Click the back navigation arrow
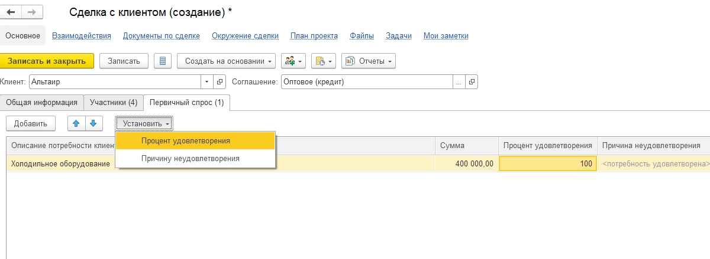The width and height of the screenshot is (710, 259). point(11,12)
